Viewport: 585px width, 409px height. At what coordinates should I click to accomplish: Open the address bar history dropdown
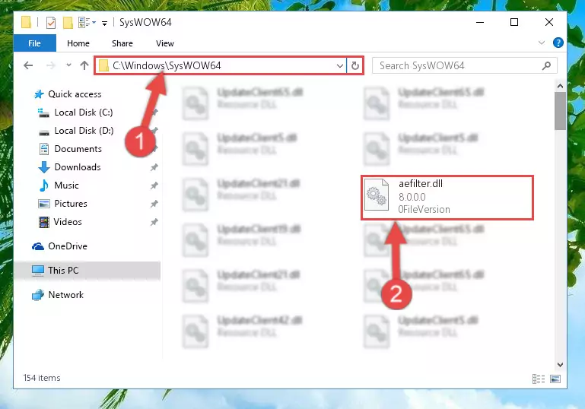coord(339,66)
